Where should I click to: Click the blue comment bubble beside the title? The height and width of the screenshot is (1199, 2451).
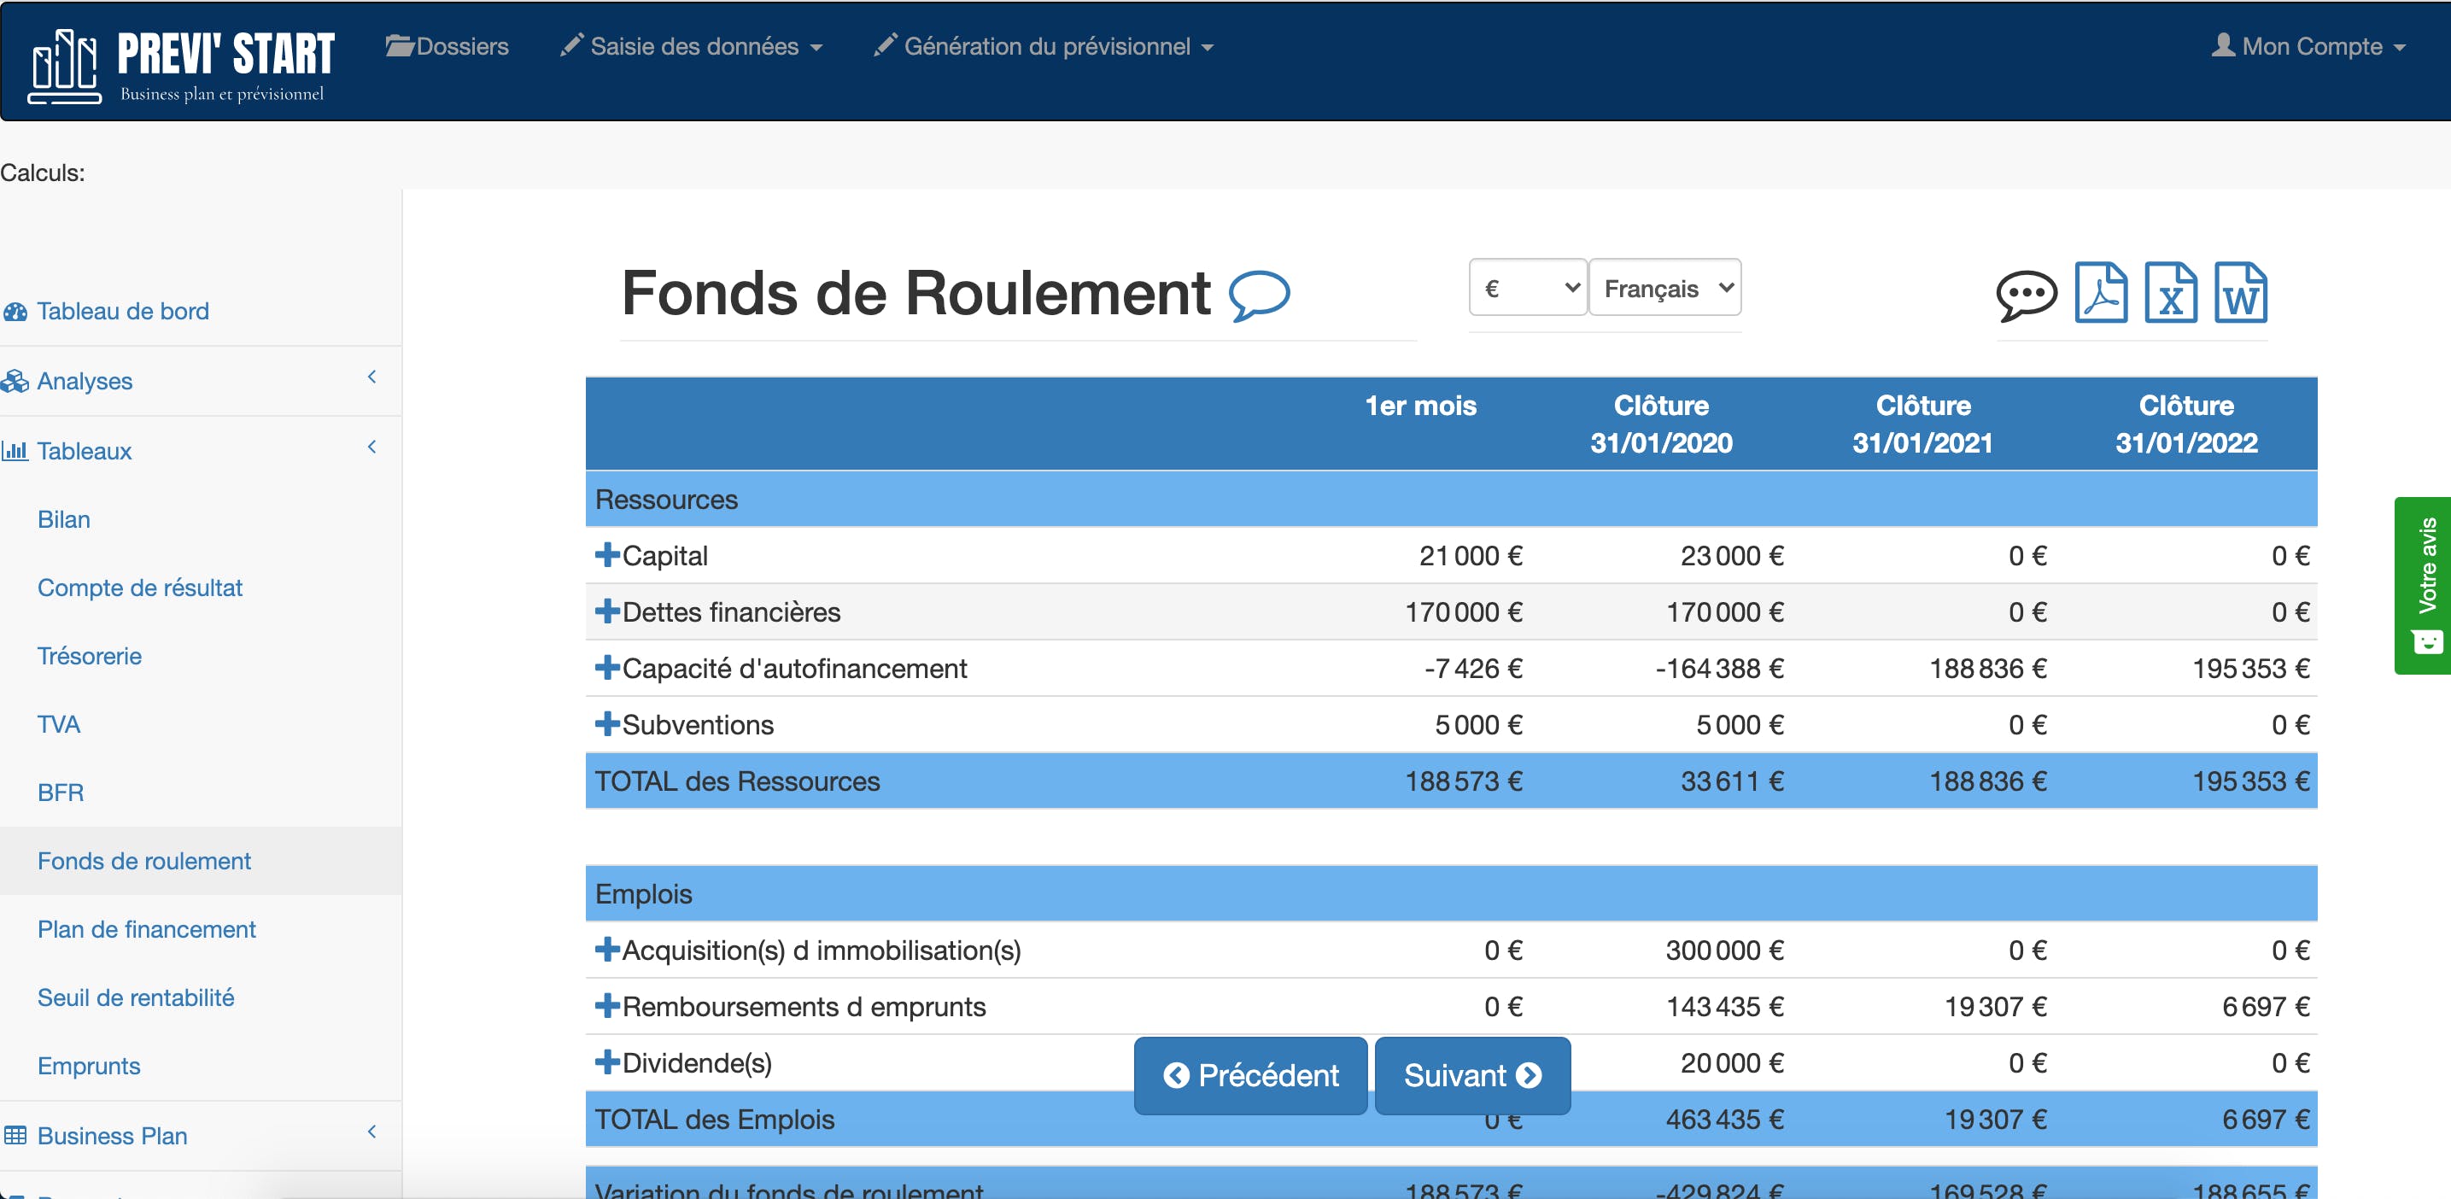[1259, 295]
